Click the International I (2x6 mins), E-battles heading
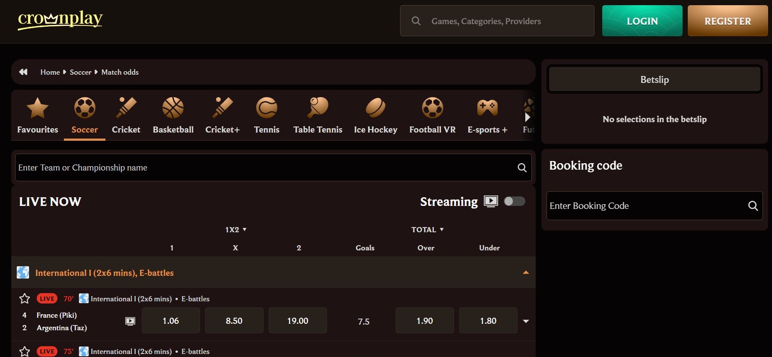Screen dimensions: 772x357 [x=105, y=273]
